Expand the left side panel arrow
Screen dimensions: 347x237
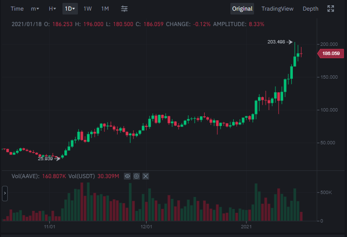point(4,195)
